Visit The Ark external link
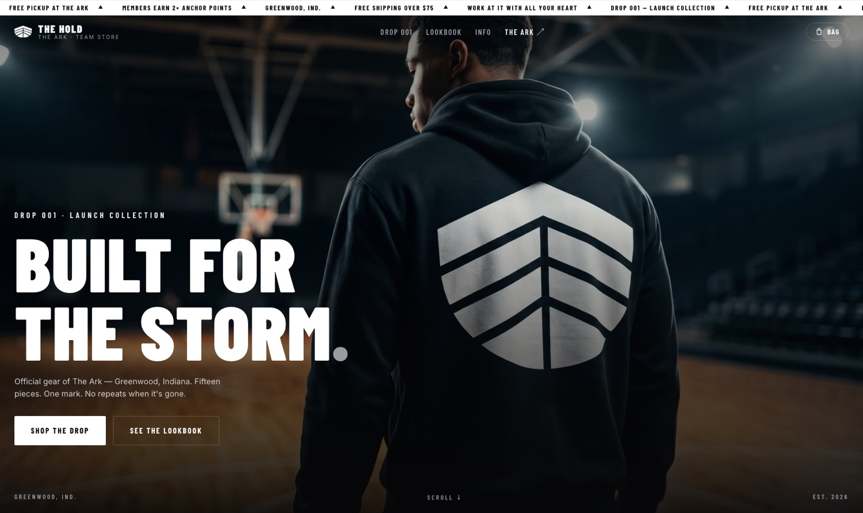This screenshot has height=513, width=863. (524, 32)
